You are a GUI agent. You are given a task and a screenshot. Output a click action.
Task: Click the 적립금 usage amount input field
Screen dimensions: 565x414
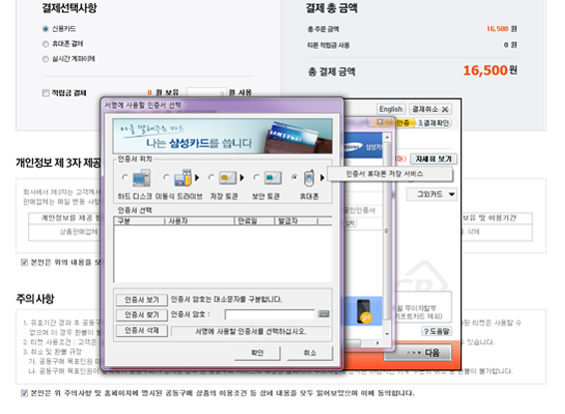207,92
